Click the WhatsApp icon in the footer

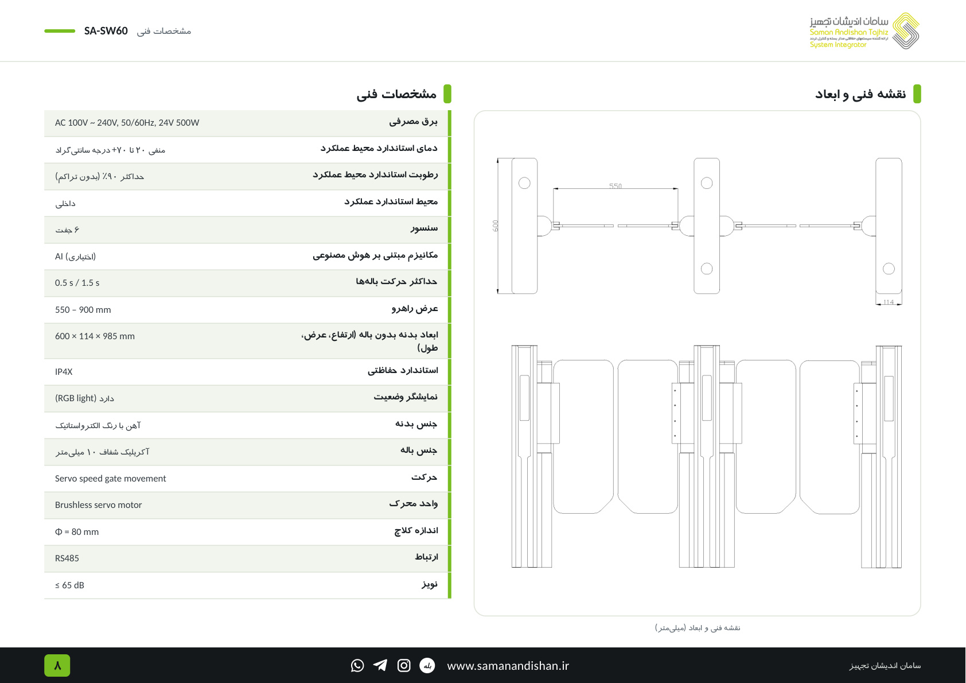(x=357, y=665)
